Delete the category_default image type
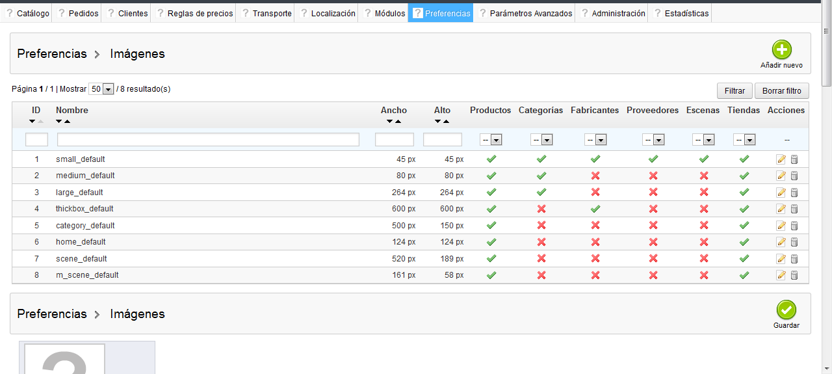Viewport: 832px width, 374px height. (x=794, y=226)
